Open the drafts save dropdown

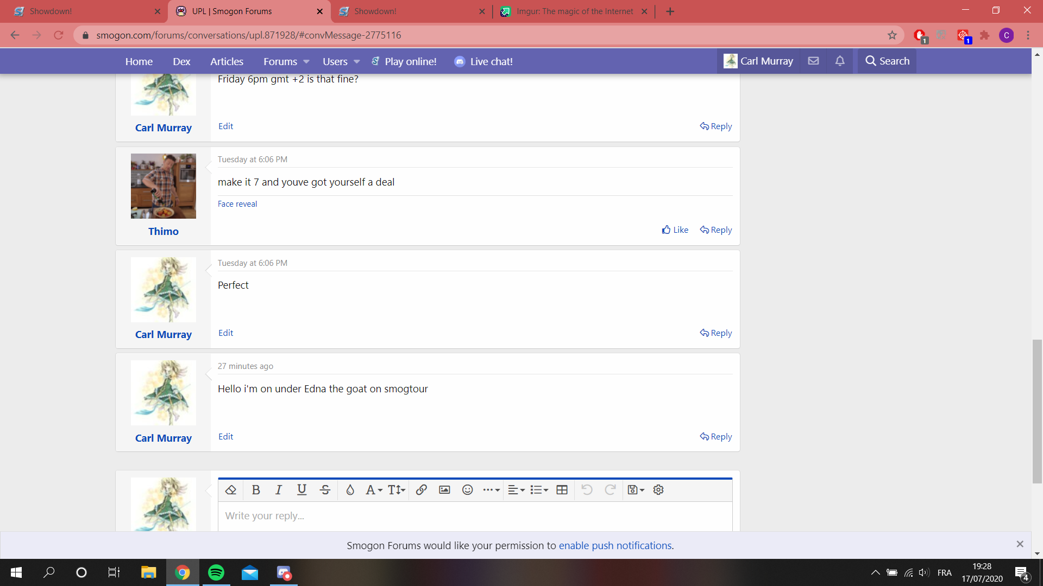pyautogui.click(x=636, y=490)
